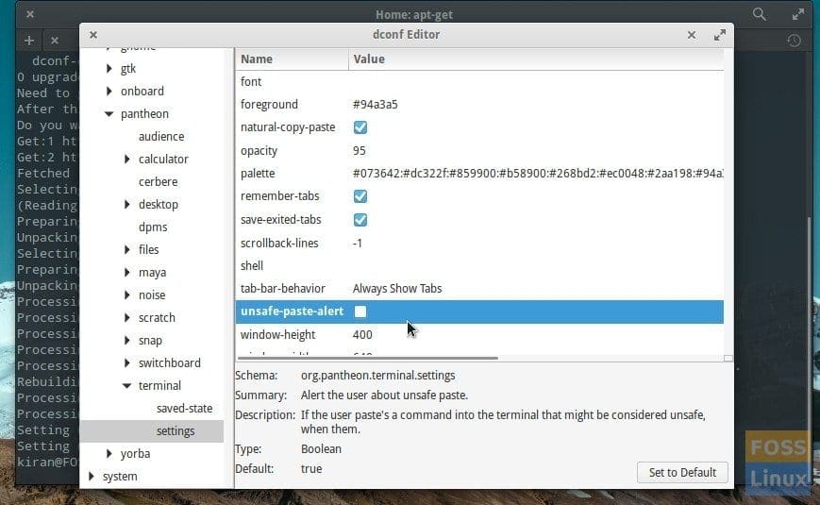Edit the opacity value 95

(360, 151)
